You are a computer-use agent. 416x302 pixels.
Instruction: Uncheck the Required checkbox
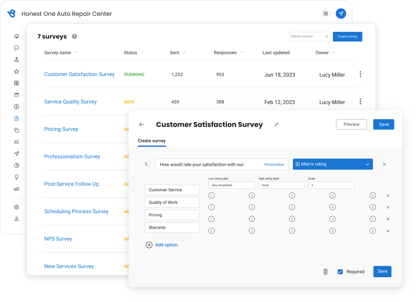tap(340, 272)
